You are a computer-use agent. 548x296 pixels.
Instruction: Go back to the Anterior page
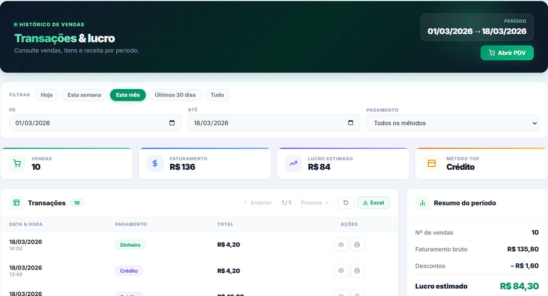[257, 203]
